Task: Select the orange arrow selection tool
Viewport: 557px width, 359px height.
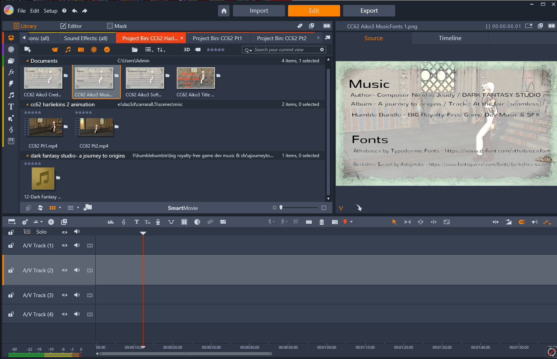Action: tap(394, 222)
